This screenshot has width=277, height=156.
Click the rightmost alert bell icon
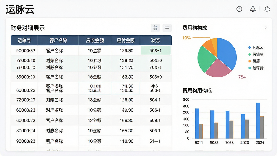click(267, 9)
